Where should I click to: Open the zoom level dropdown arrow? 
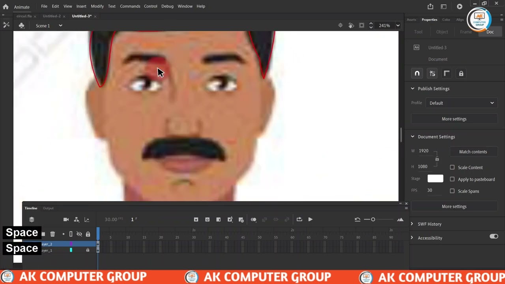398,25
